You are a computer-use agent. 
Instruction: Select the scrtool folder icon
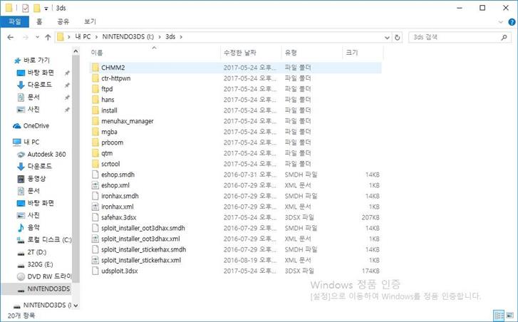pos(95,164)
